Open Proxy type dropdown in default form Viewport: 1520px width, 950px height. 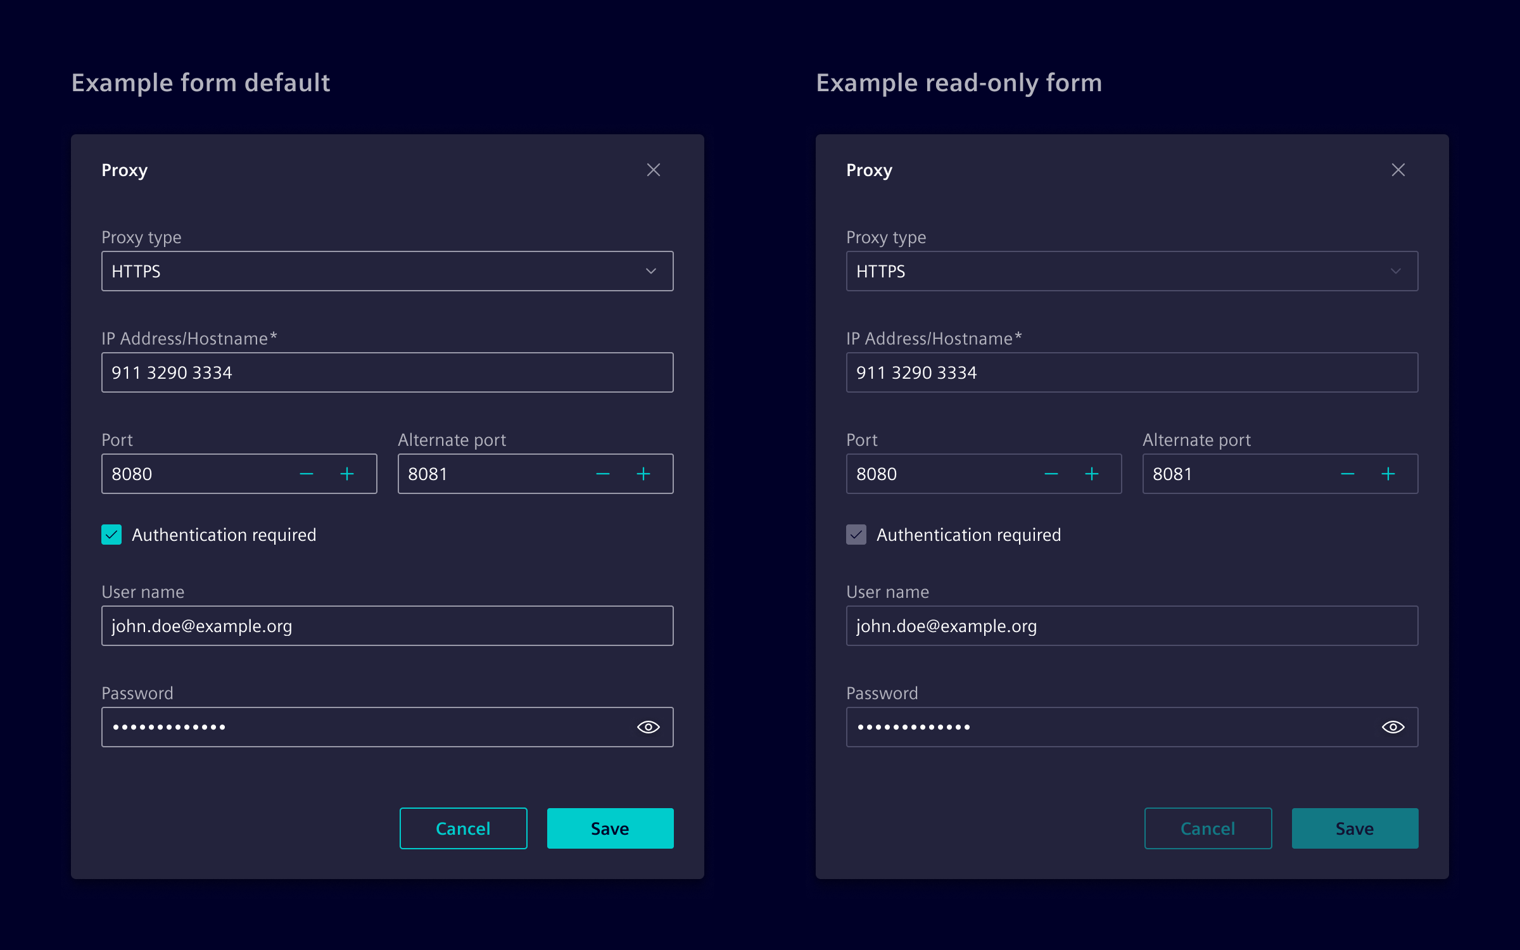387,271
